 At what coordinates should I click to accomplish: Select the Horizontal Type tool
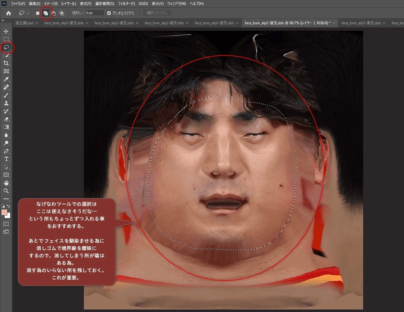coord(6,159)
